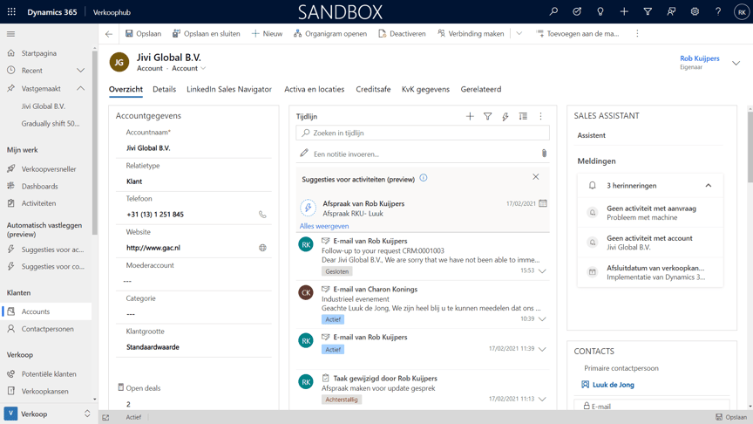This screenshot has height=424, width=753.
Task: Click Toevoegen aan de marketinglijst button
Action: 578,34
